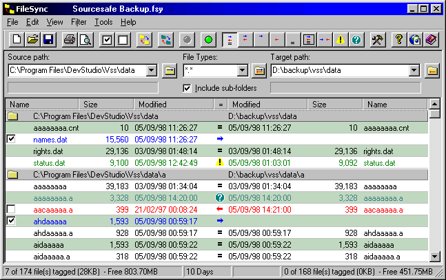446x280 pixels.
Task: Click the warning icon in the status.dat row
Action: click(220, 162)
